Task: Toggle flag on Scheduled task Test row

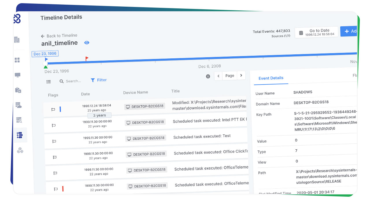Action: 54,141
